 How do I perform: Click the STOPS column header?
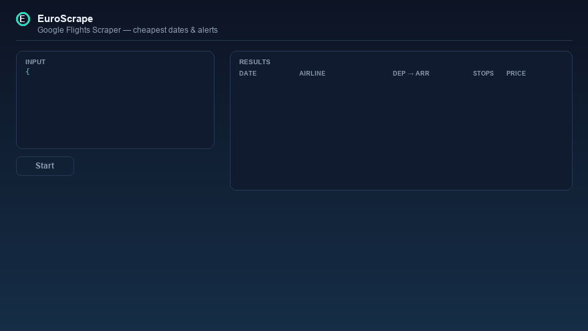click(x=483, y=74)
